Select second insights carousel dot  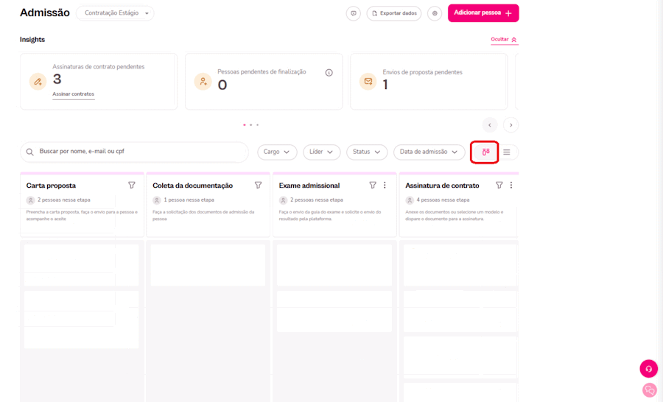click(250, 125)
